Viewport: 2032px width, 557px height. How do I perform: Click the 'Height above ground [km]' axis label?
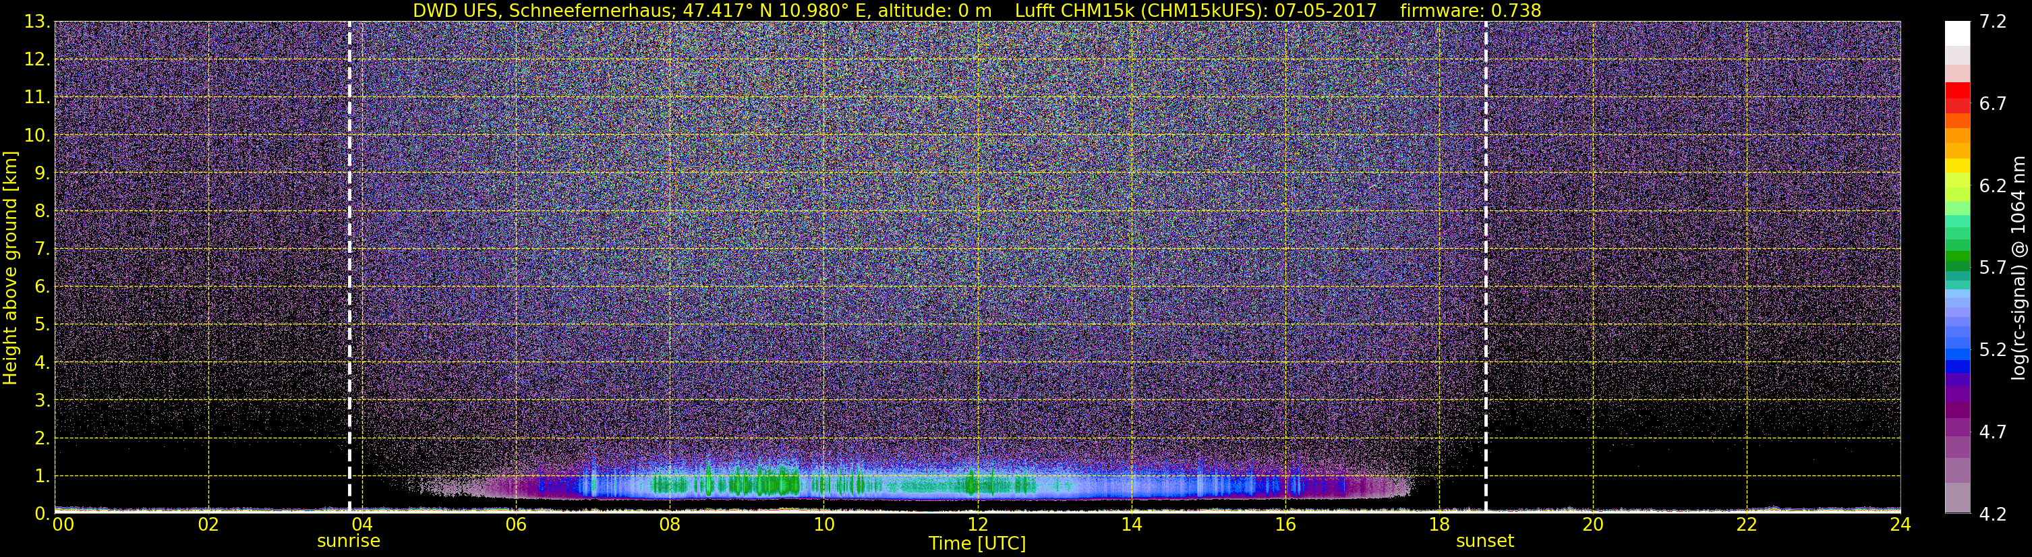10,268
